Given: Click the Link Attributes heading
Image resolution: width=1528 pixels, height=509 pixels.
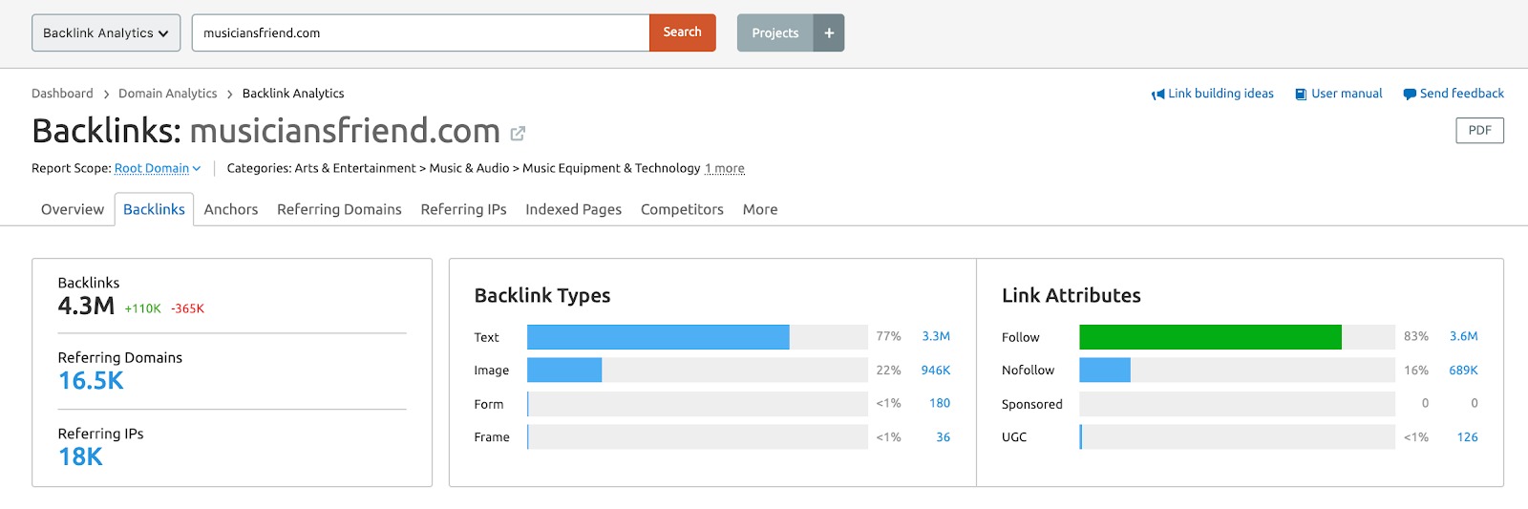Looking at the screenshot, I should coord(1072,296).
